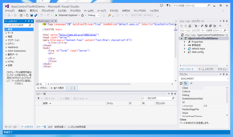
Task: Toggle the 0 メッセージ messages filter
Action: [81, 99]
